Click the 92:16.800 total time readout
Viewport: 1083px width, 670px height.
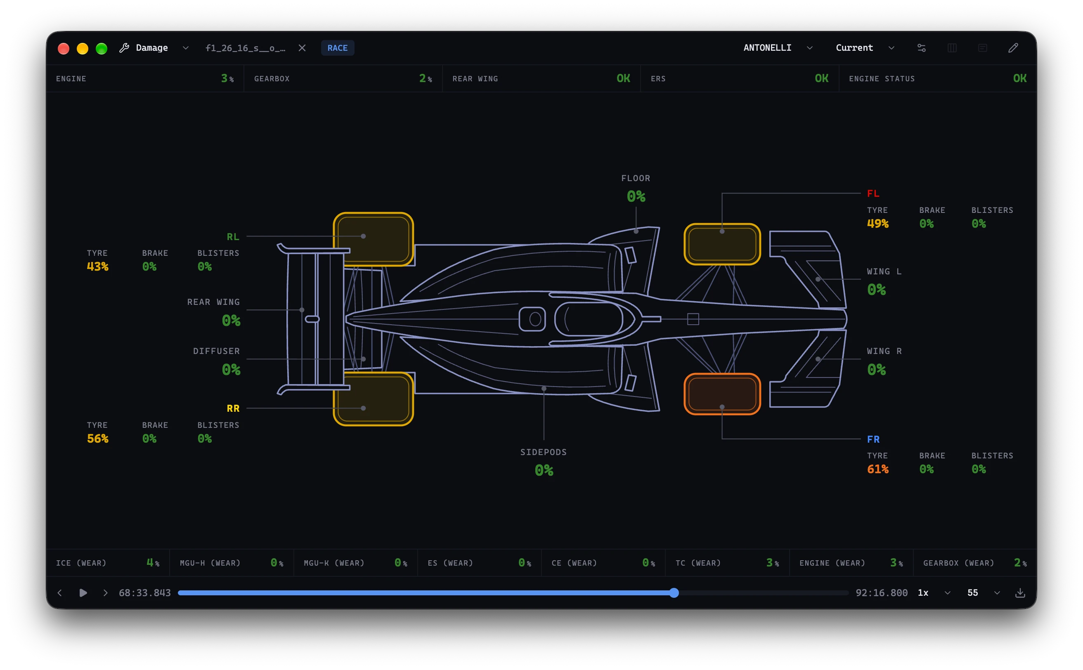[x=881, y=592]
